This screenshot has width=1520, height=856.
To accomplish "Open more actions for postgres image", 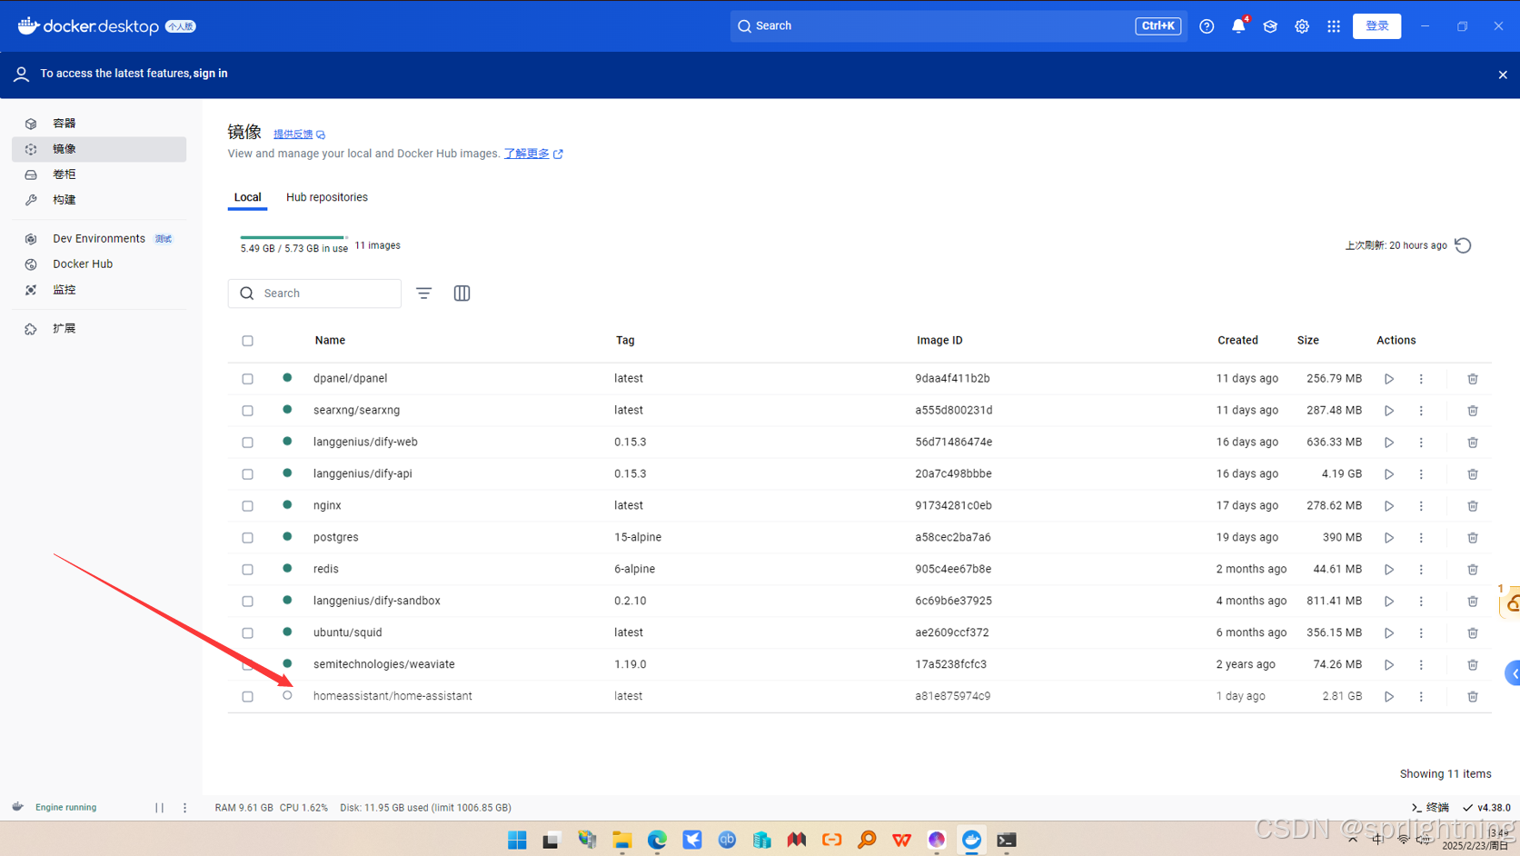I will [1421, 538].
